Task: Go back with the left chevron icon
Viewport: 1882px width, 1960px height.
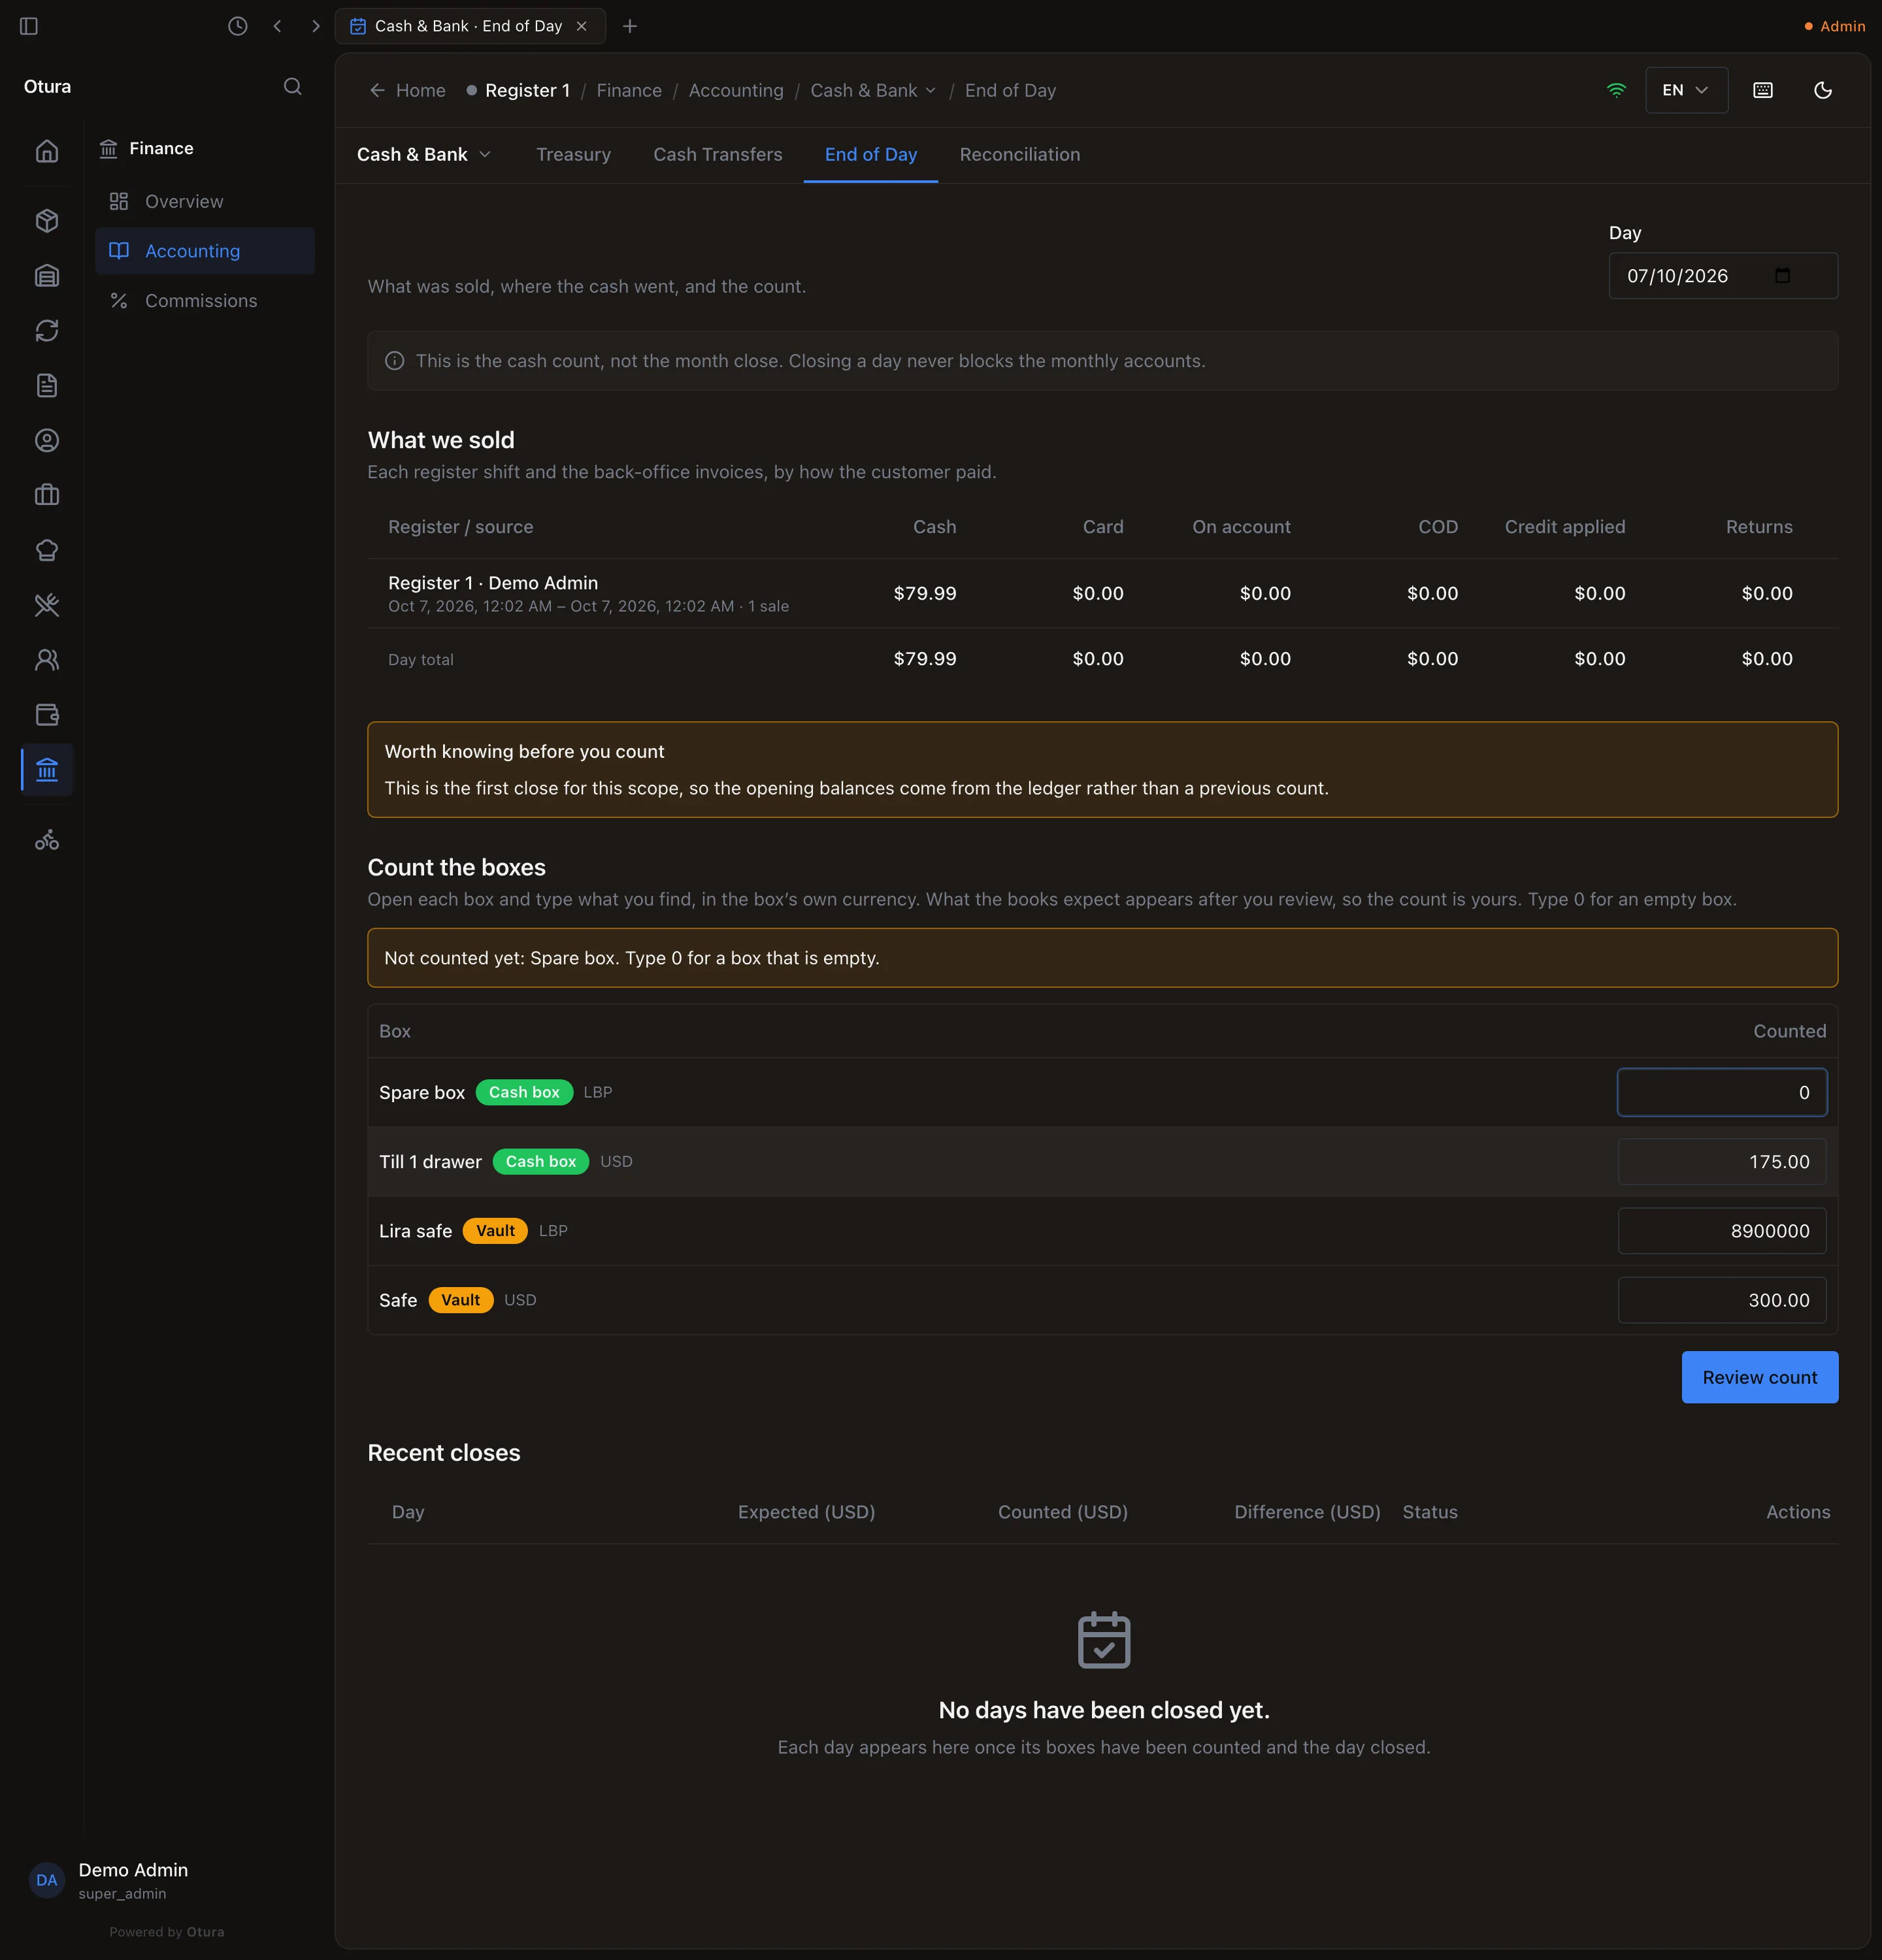Action: tap(277, 26)
